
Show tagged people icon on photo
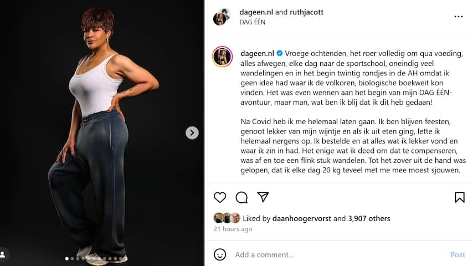3,254
